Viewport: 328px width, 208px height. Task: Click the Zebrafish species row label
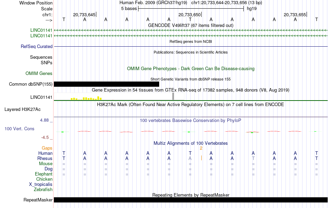(x=43, y=190)
